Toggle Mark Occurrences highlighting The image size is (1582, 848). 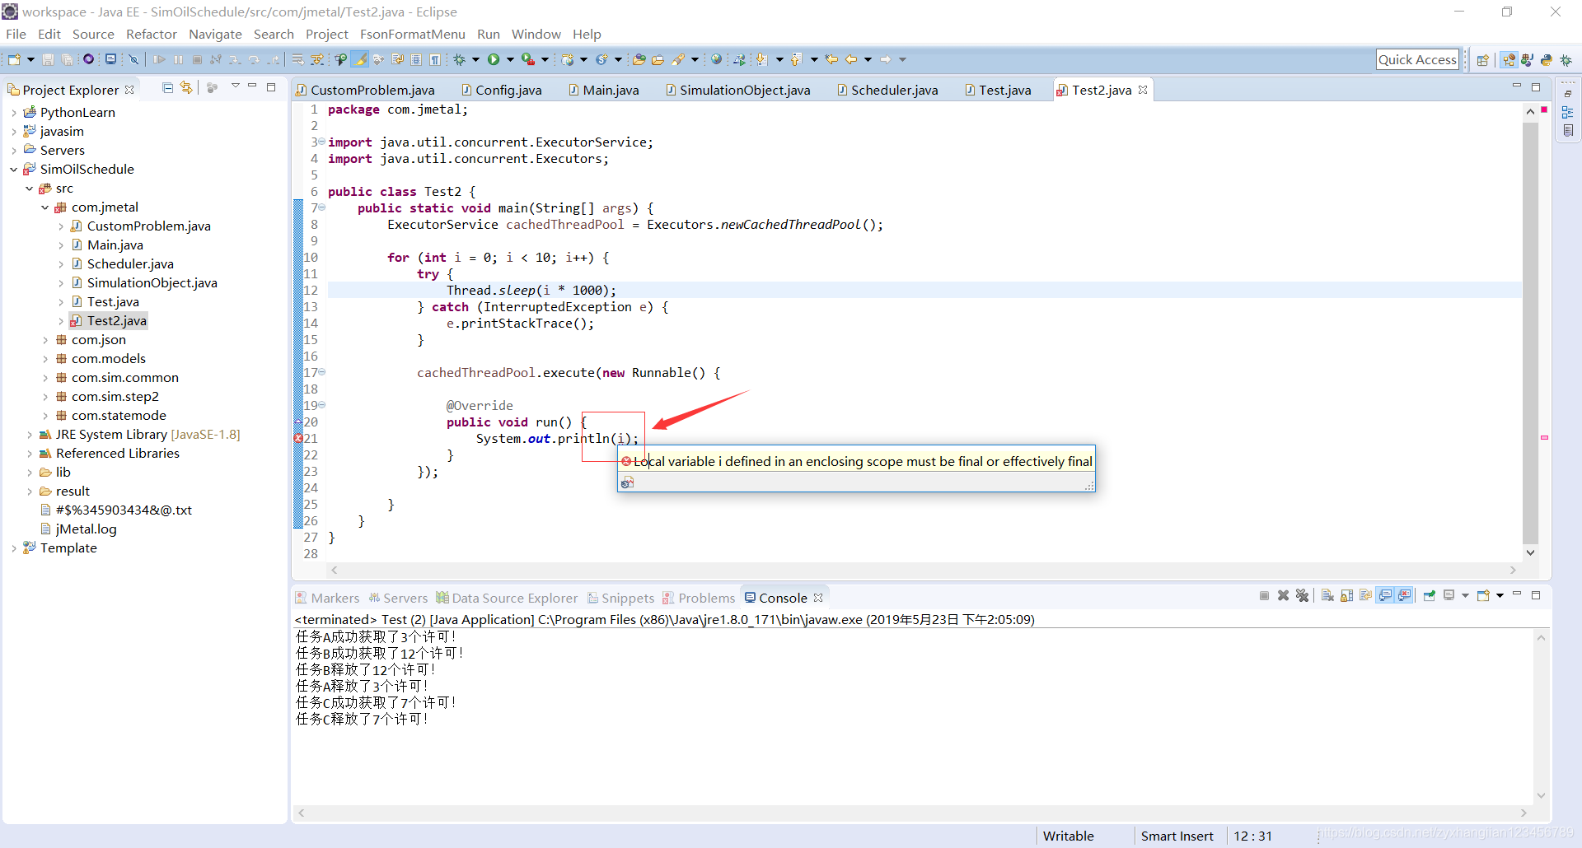click(x=358, y=59)
